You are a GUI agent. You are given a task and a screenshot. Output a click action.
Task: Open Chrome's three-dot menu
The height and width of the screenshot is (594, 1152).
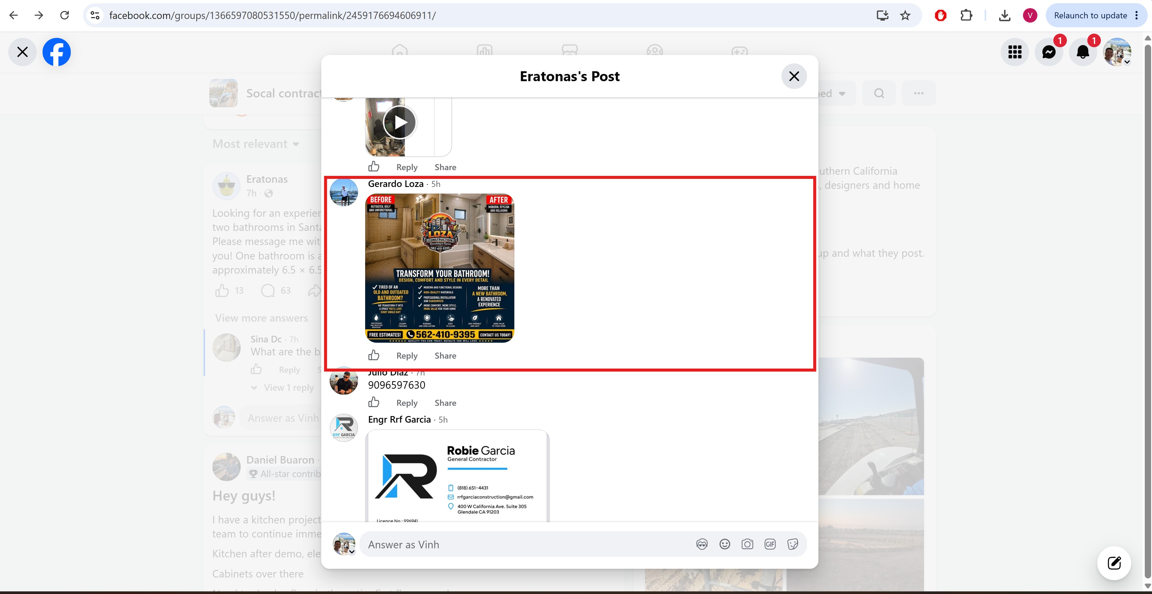(1137, 16)
